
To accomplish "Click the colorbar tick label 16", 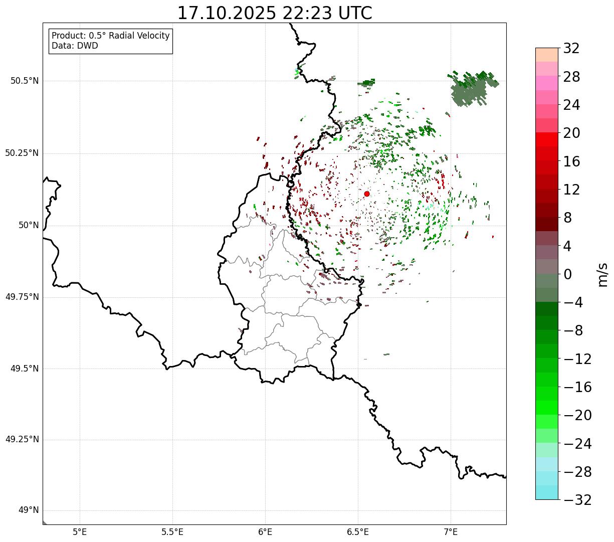I will tap(571, 161).
